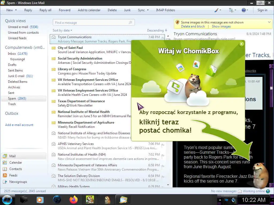Expand the Sync dropdown arrow
The height and width of the screenshot is (205, 274).
click(148, 10)
